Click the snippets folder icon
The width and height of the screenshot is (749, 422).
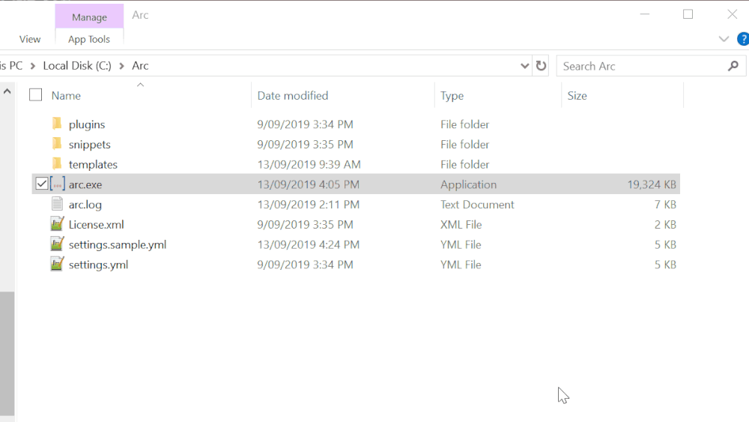[57, 144]
